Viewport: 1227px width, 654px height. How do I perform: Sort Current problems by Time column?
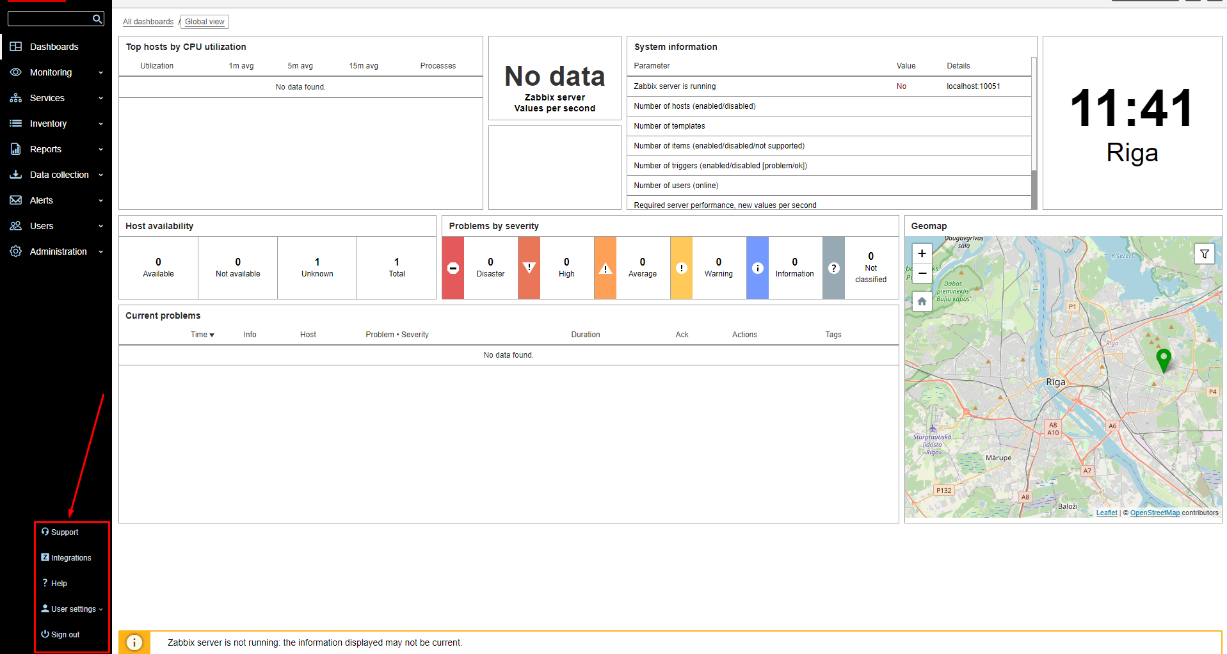click(x=202, y=335)
